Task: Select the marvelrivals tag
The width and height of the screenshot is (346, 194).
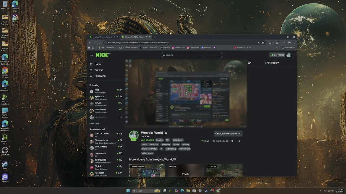Action: (184, 149)
